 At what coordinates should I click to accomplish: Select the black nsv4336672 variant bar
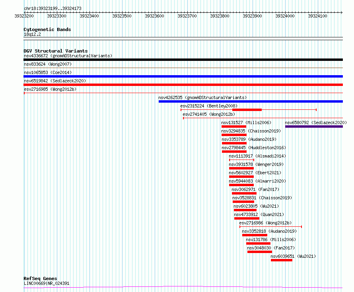coord(183,60)
